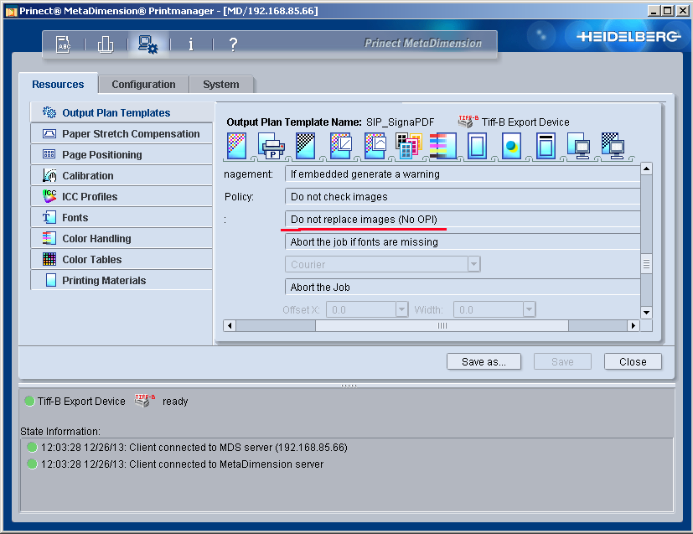The width and height of the screenshot is (693, 534).
Task: Select Output Plan Templates in sidebar
Action: (122, 112)
